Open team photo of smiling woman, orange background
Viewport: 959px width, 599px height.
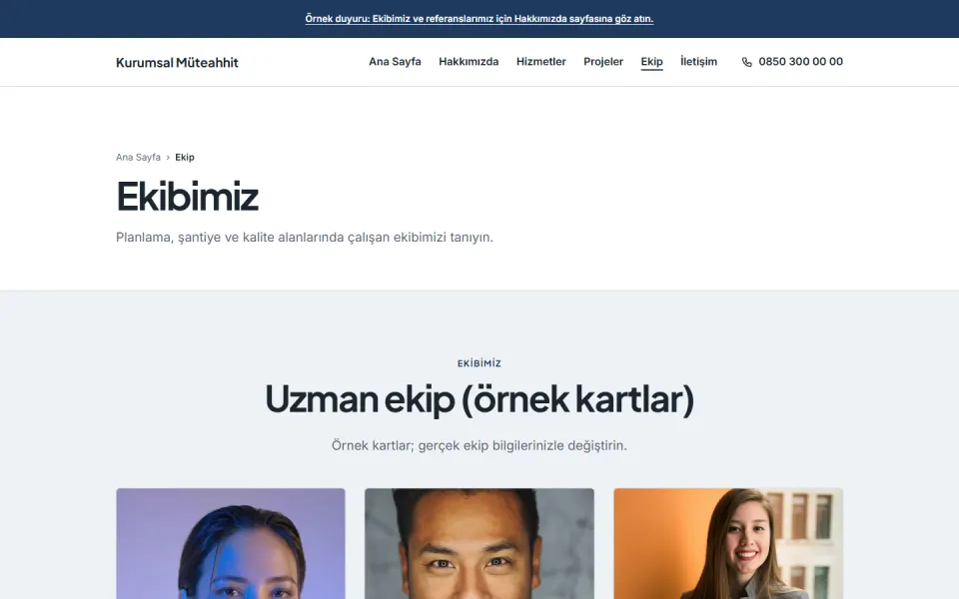pyautogui.click(x=728, y=543)
